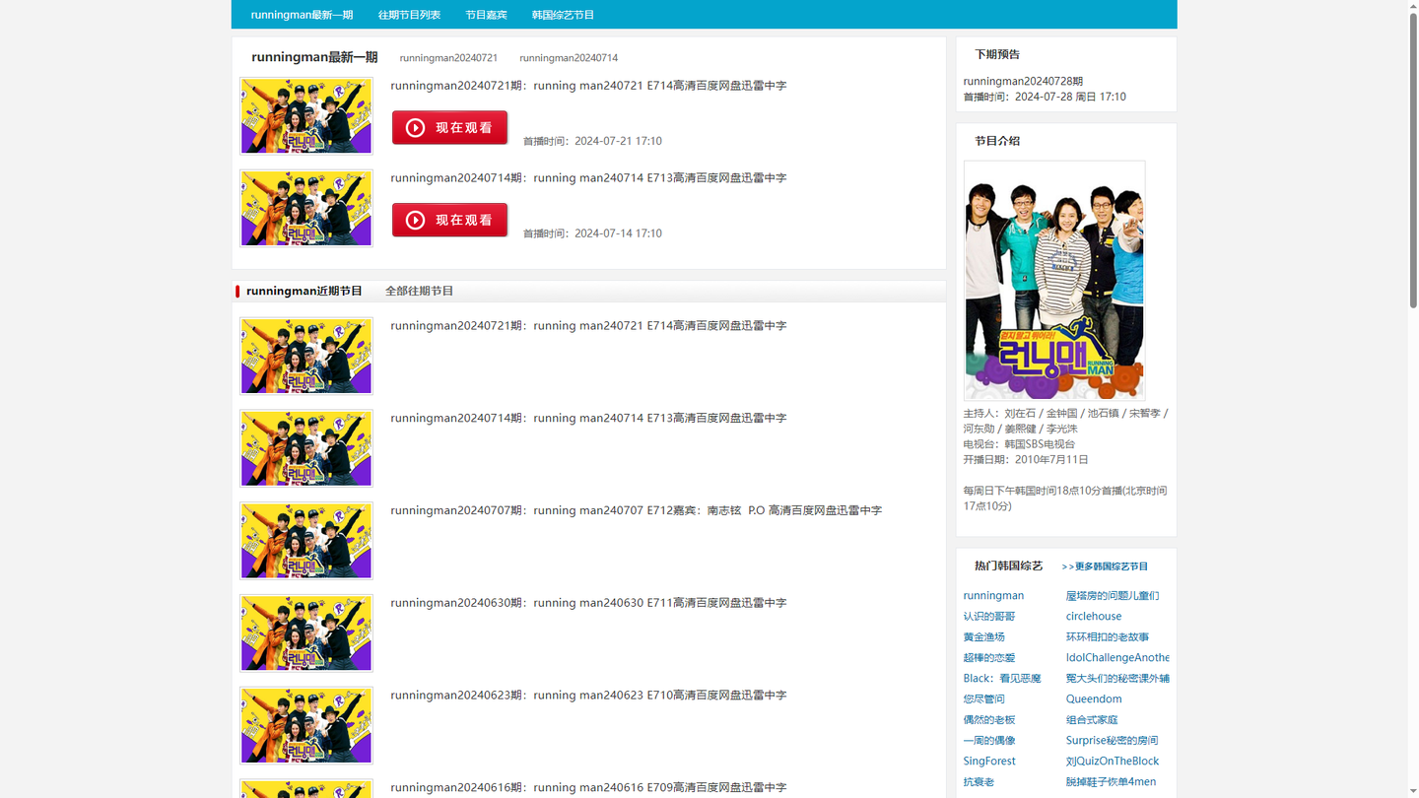Open latest-section thumbnail for episode E714
The width and height of the screenshot is (1419, 798).
[306, 116]
